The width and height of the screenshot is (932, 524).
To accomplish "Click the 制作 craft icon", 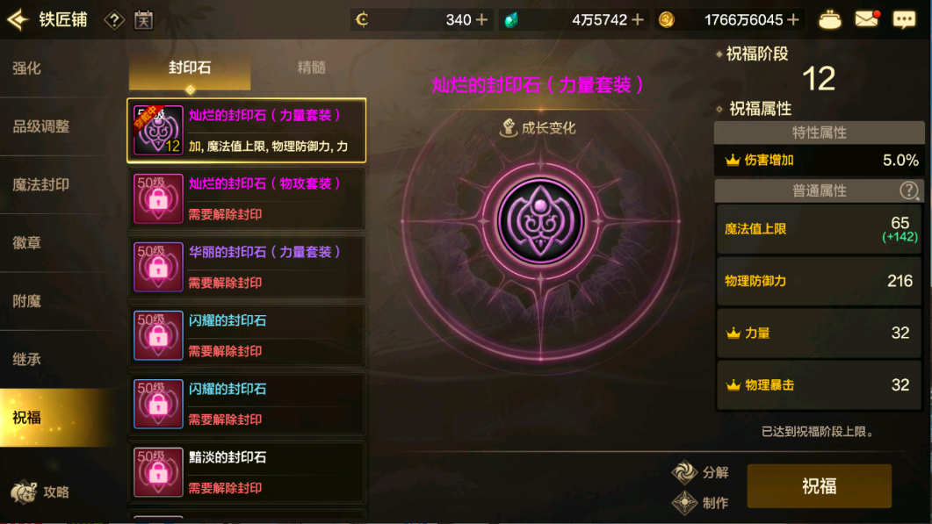I will coord(684,503).
